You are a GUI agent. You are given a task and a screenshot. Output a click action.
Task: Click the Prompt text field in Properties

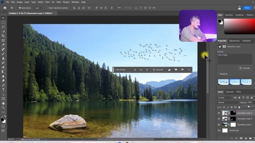coord(235,59)
